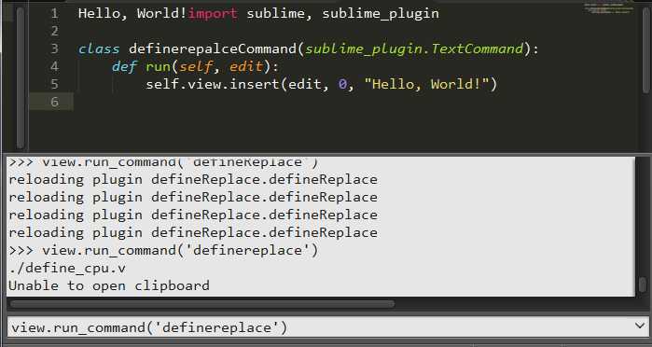Click the 'edit' parameter on line 4
The width and height of the screenshot is (652, 347).
tap(246, 66)
